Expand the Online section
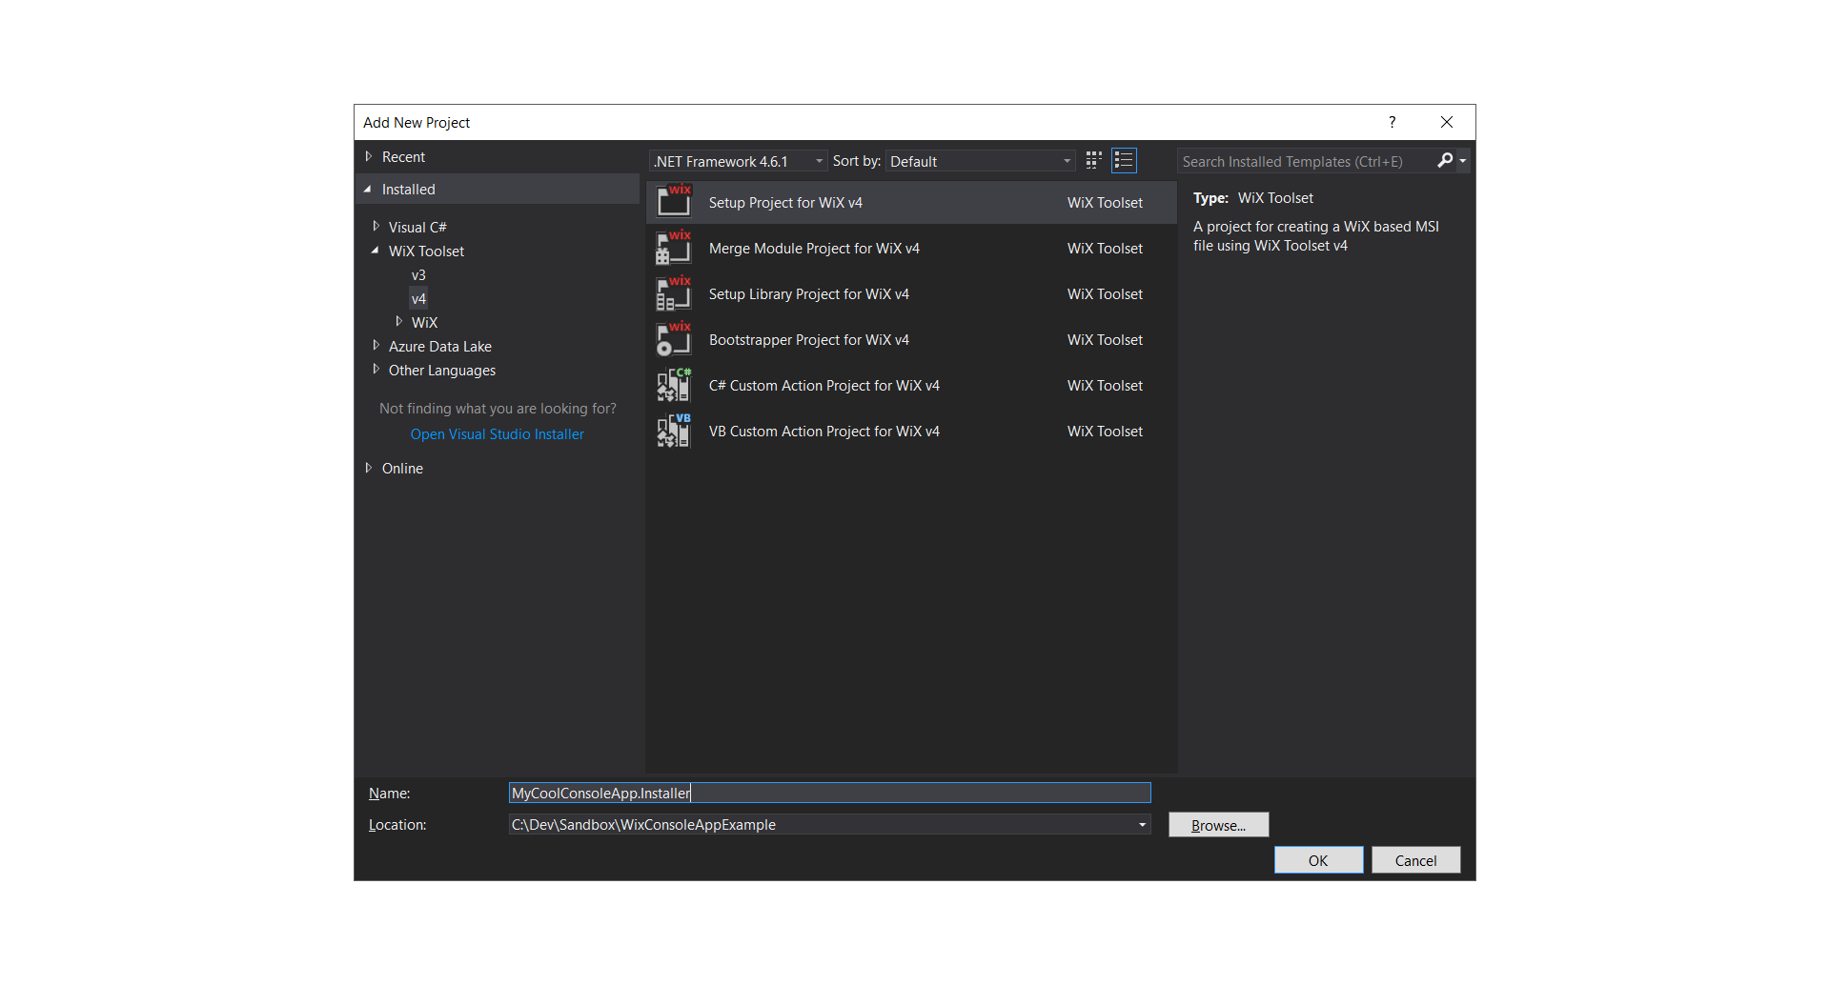The image size is (1830, 985). 368,468
